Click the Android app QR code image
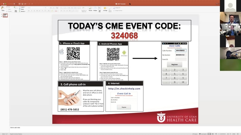Viewport: 241px width, 135px height. [x=113, y=54]
